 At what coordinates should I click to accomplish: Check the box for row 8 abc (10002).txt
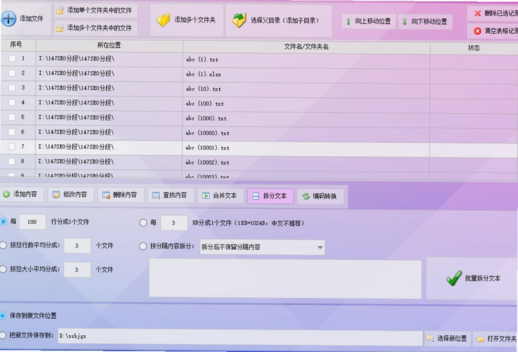[12, 161]
